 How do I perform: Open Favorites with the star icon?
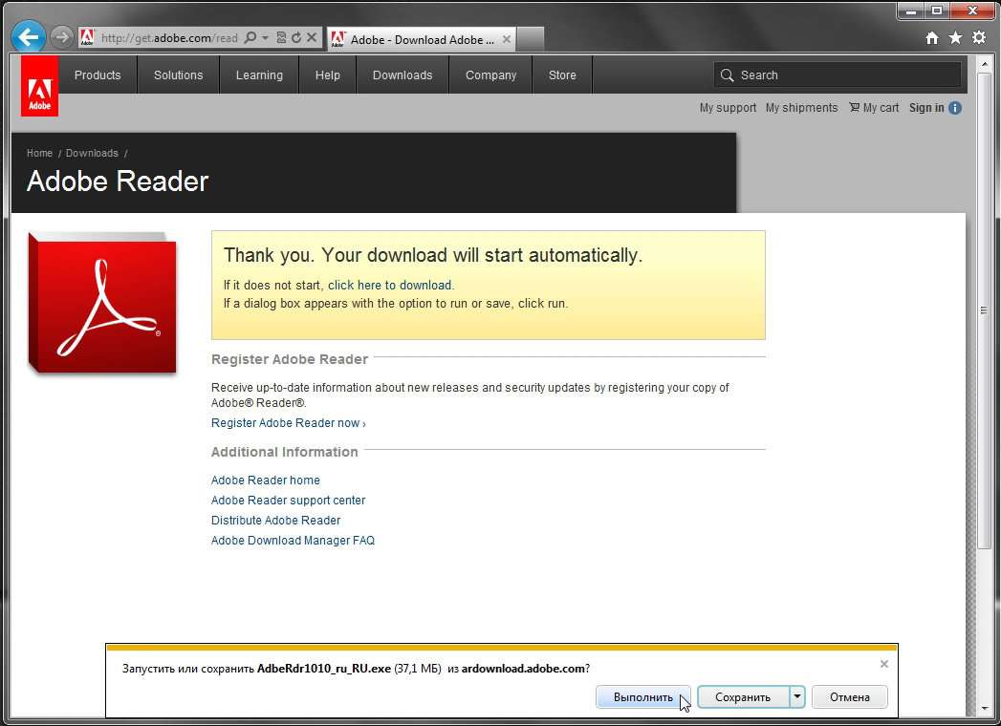click(955, 38)
